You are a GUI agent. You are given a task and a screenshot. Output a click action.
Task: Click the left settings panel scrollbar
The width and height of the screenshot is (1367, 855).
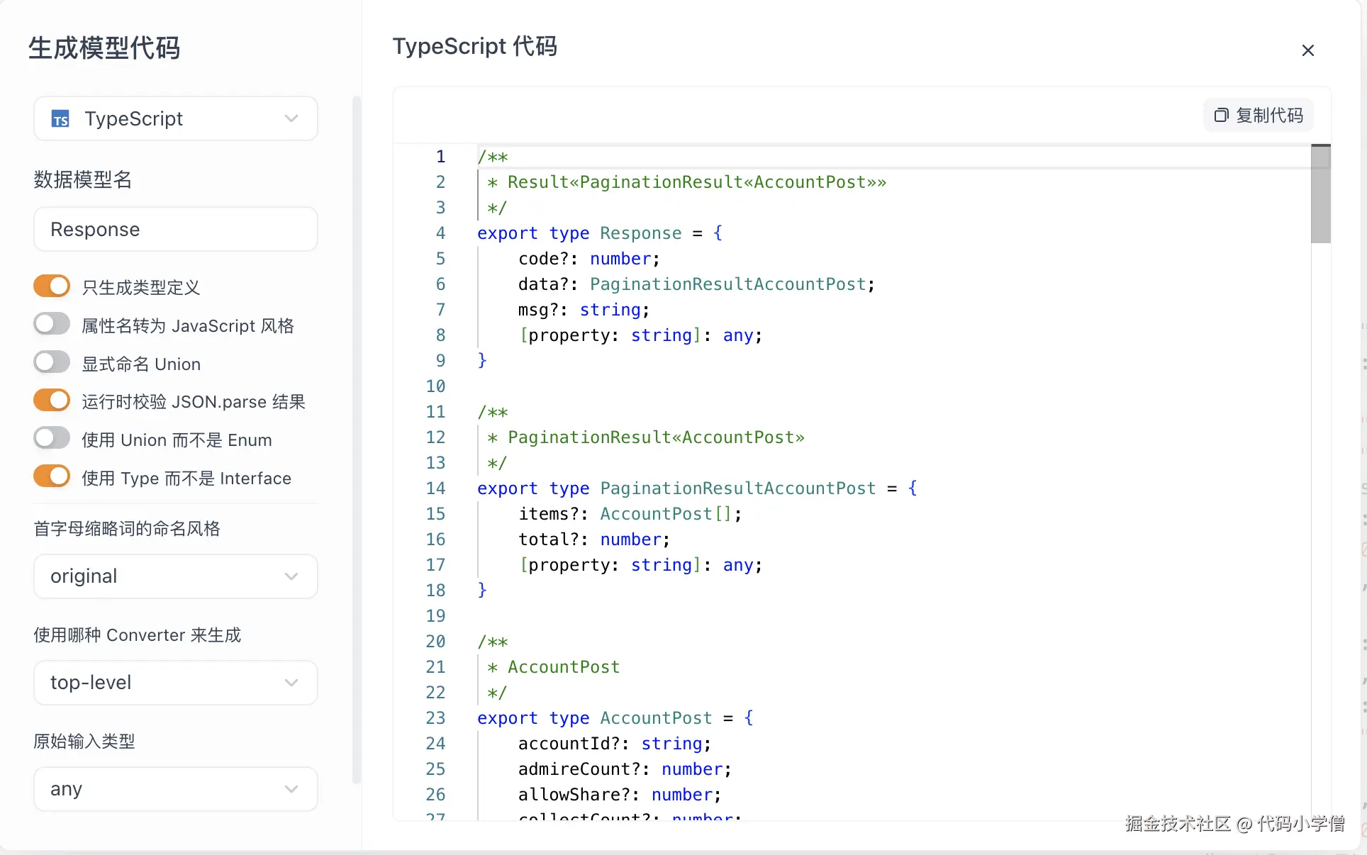coord(357,440)
